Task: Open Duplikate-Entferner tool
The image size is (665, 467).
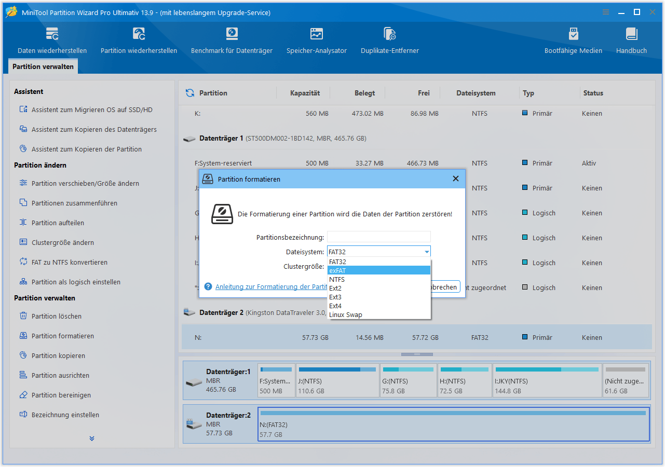Action: click(390, 40)
